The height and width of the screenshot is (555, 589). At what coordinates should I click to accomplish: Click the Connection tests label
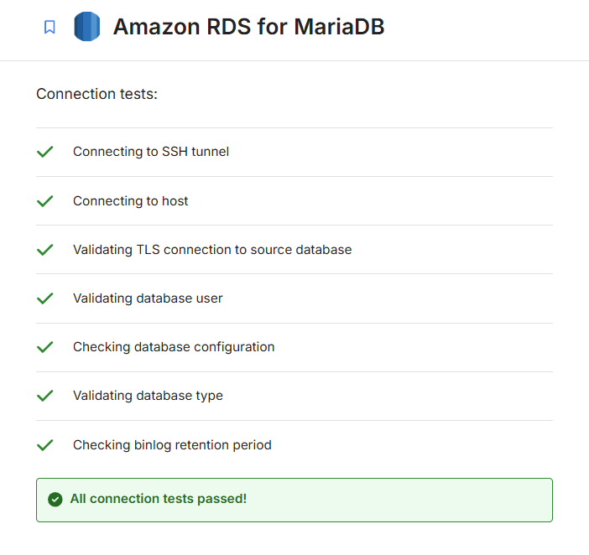pos(96,94)
